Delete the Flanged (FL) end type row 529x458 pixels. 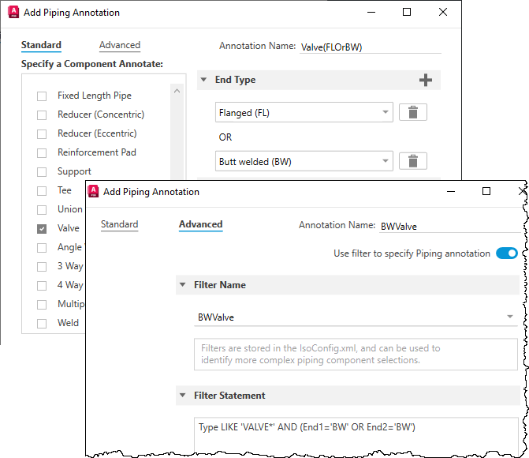tap(413, 112)
